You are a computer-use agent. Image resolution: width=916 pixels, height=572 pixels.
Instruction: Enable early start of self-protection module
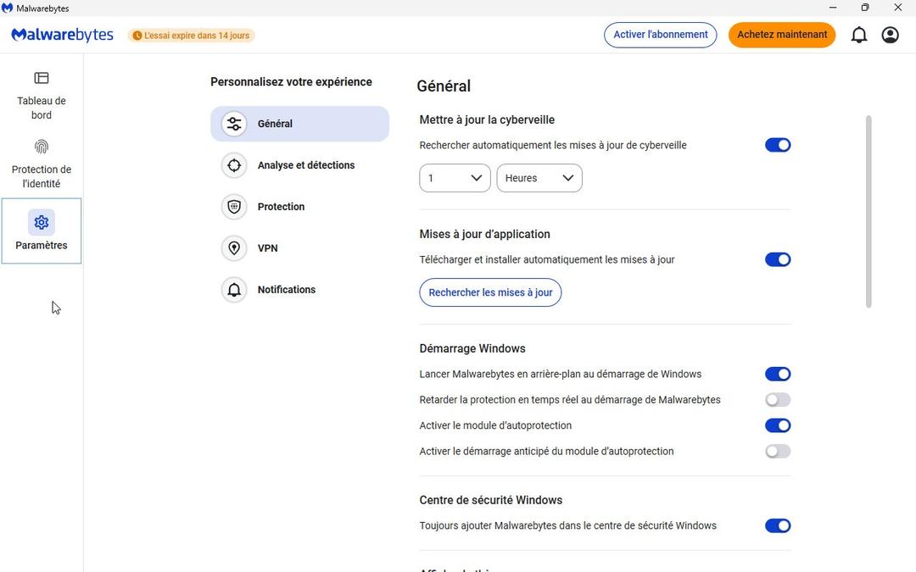(x=777, y=452)
